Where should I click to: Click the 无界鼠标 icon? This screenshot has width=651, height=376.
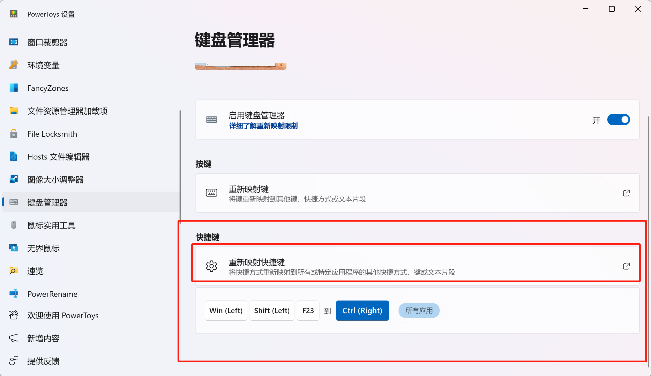(14, 248)
